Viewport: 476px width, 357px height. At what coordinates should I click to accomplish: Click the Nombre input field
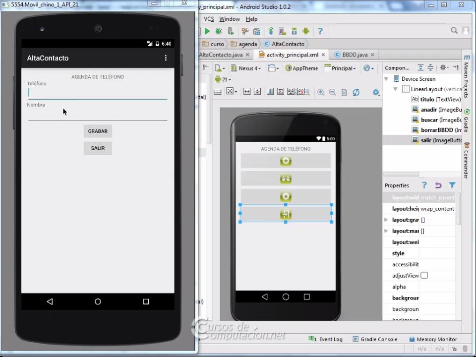[98, 115]
